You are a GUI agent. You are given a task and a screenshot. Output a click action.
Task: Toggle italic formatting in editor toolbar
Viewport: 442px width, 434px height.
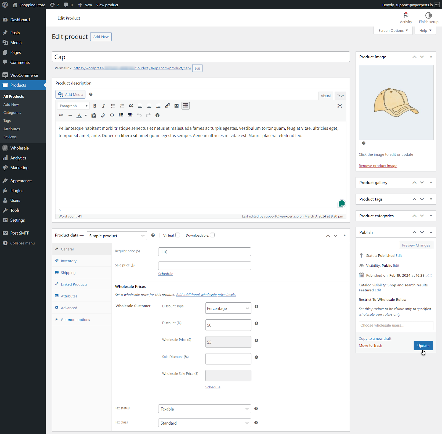coord(104,106)
